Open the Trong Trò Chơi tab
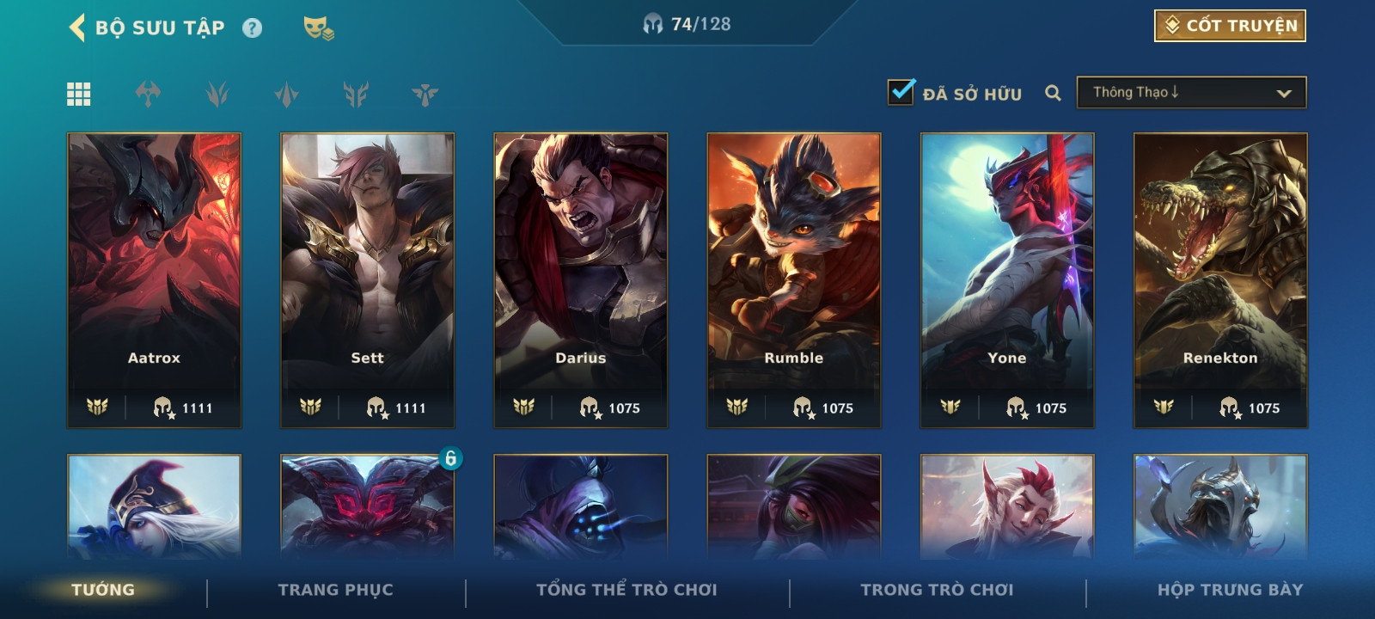Viewport: 1375px width, 619px height. (937, 590)
